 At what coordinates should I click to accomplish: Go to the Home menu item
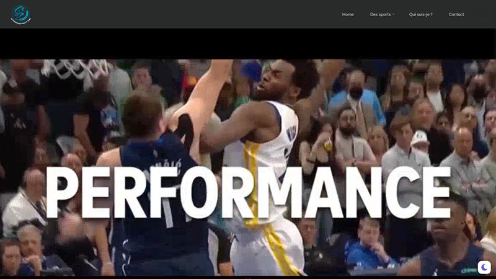click(348, 14)
